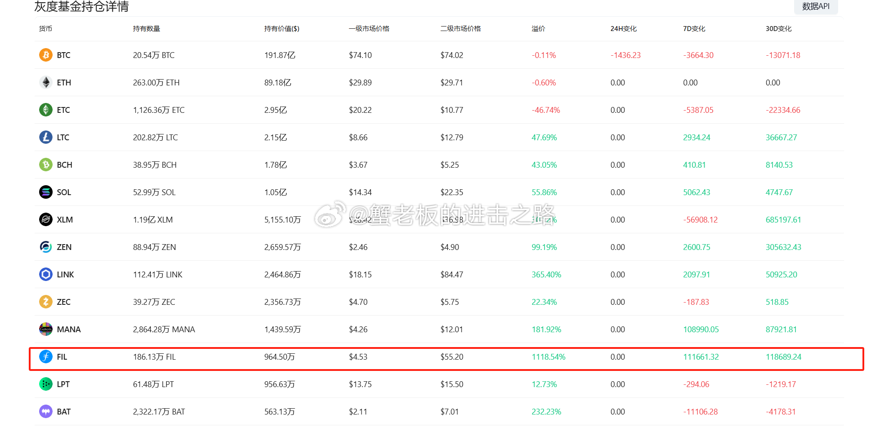This screenshot has height=428, width=871.
Task: Click the 365.40% premium for LINK
Action: pos(546,274)
